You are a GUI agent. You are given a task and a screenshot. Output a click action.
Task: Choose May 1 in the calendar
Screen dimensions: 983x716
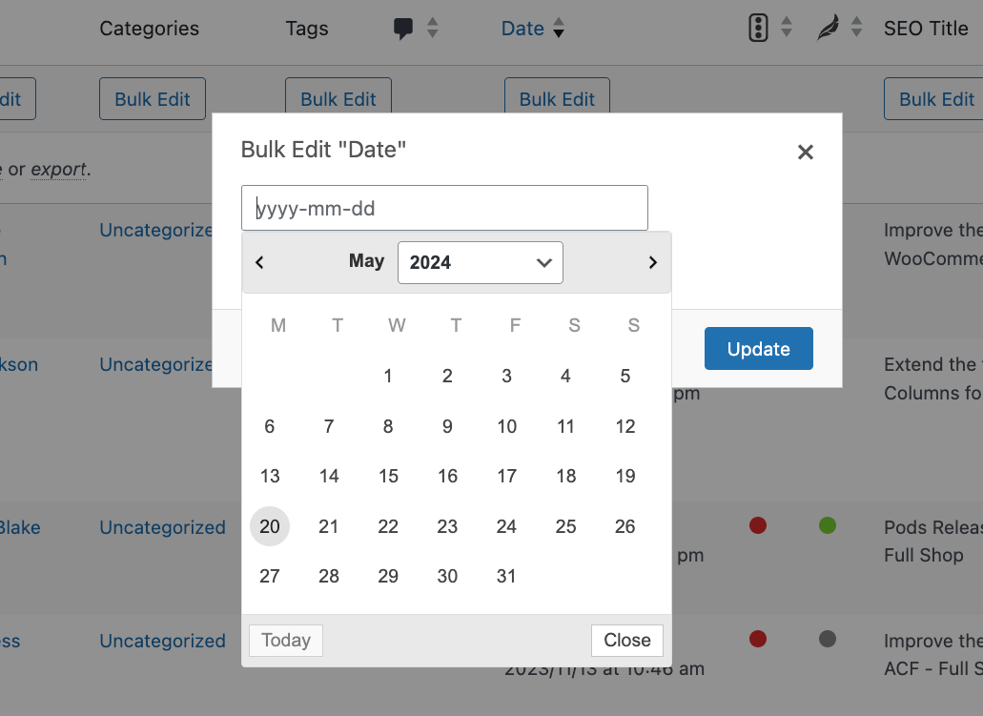coord(388,376)
